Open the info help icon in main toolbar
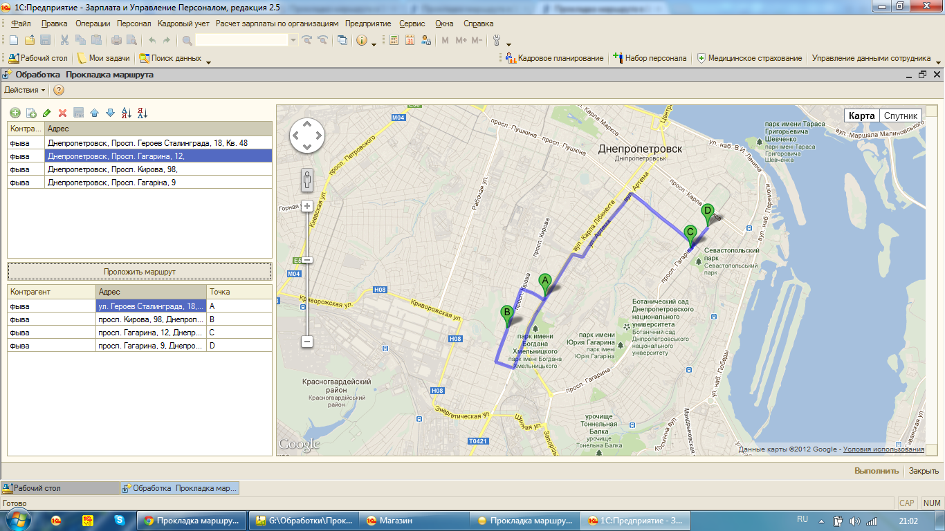The height and width of the screenshot is (531, 945). coord(362,40)
